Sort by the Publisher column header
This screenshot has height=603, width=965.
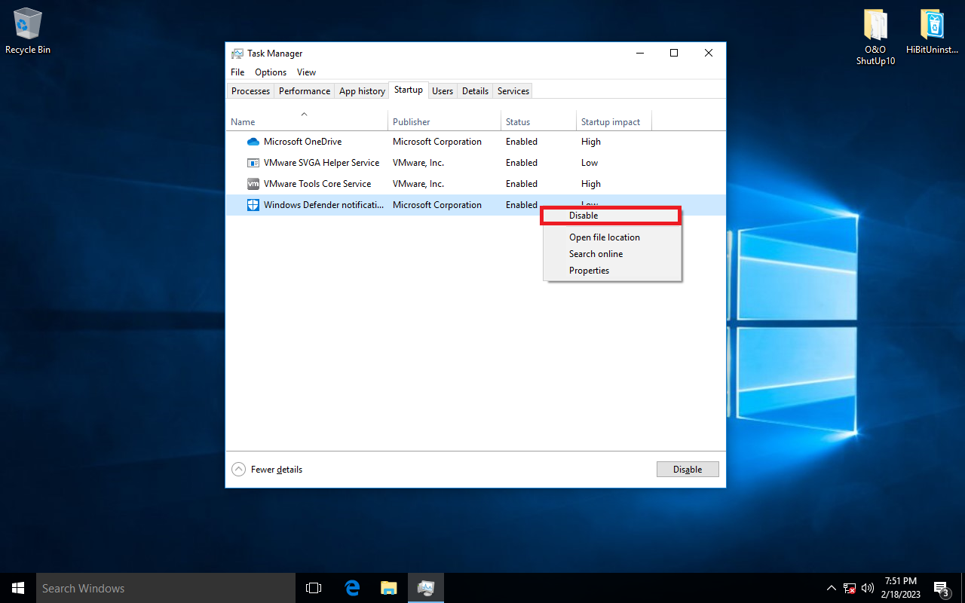(445, 121)
